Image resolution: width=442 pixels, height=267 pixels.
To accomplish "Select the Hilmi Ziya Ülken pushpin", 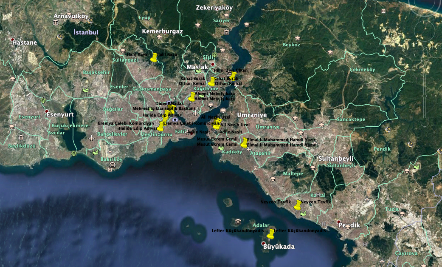I will (x=233, y=76).
